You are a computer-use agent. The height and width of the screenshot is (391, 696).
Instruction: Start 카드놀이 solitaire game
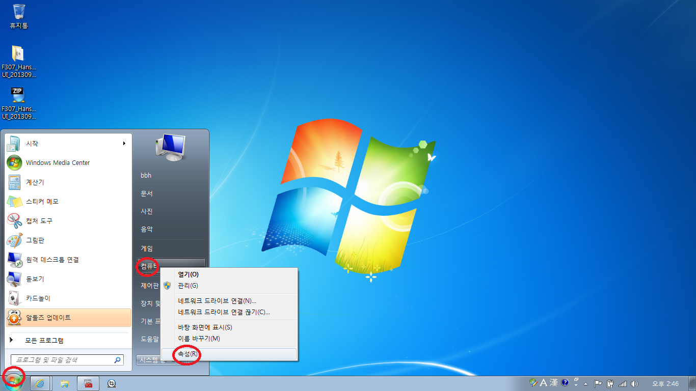[x=69, y=298]
